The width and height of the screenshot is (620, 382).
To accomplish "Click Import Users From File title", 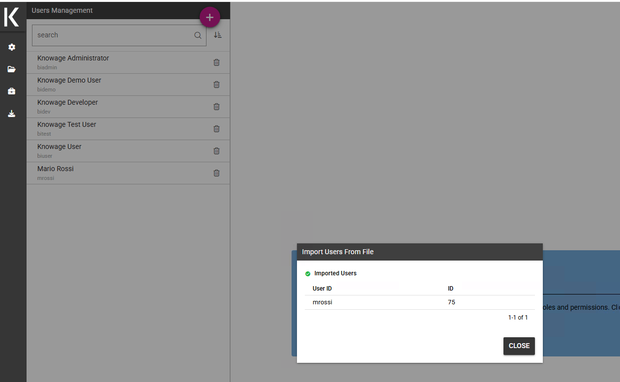I will click(x=338, y=252).
